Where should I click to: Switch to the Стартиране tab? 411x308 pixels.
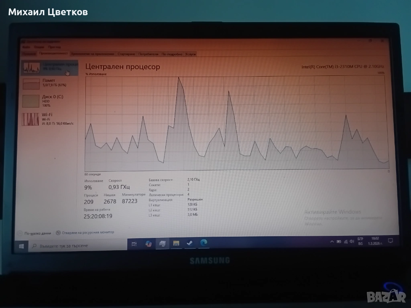[126, 54]
